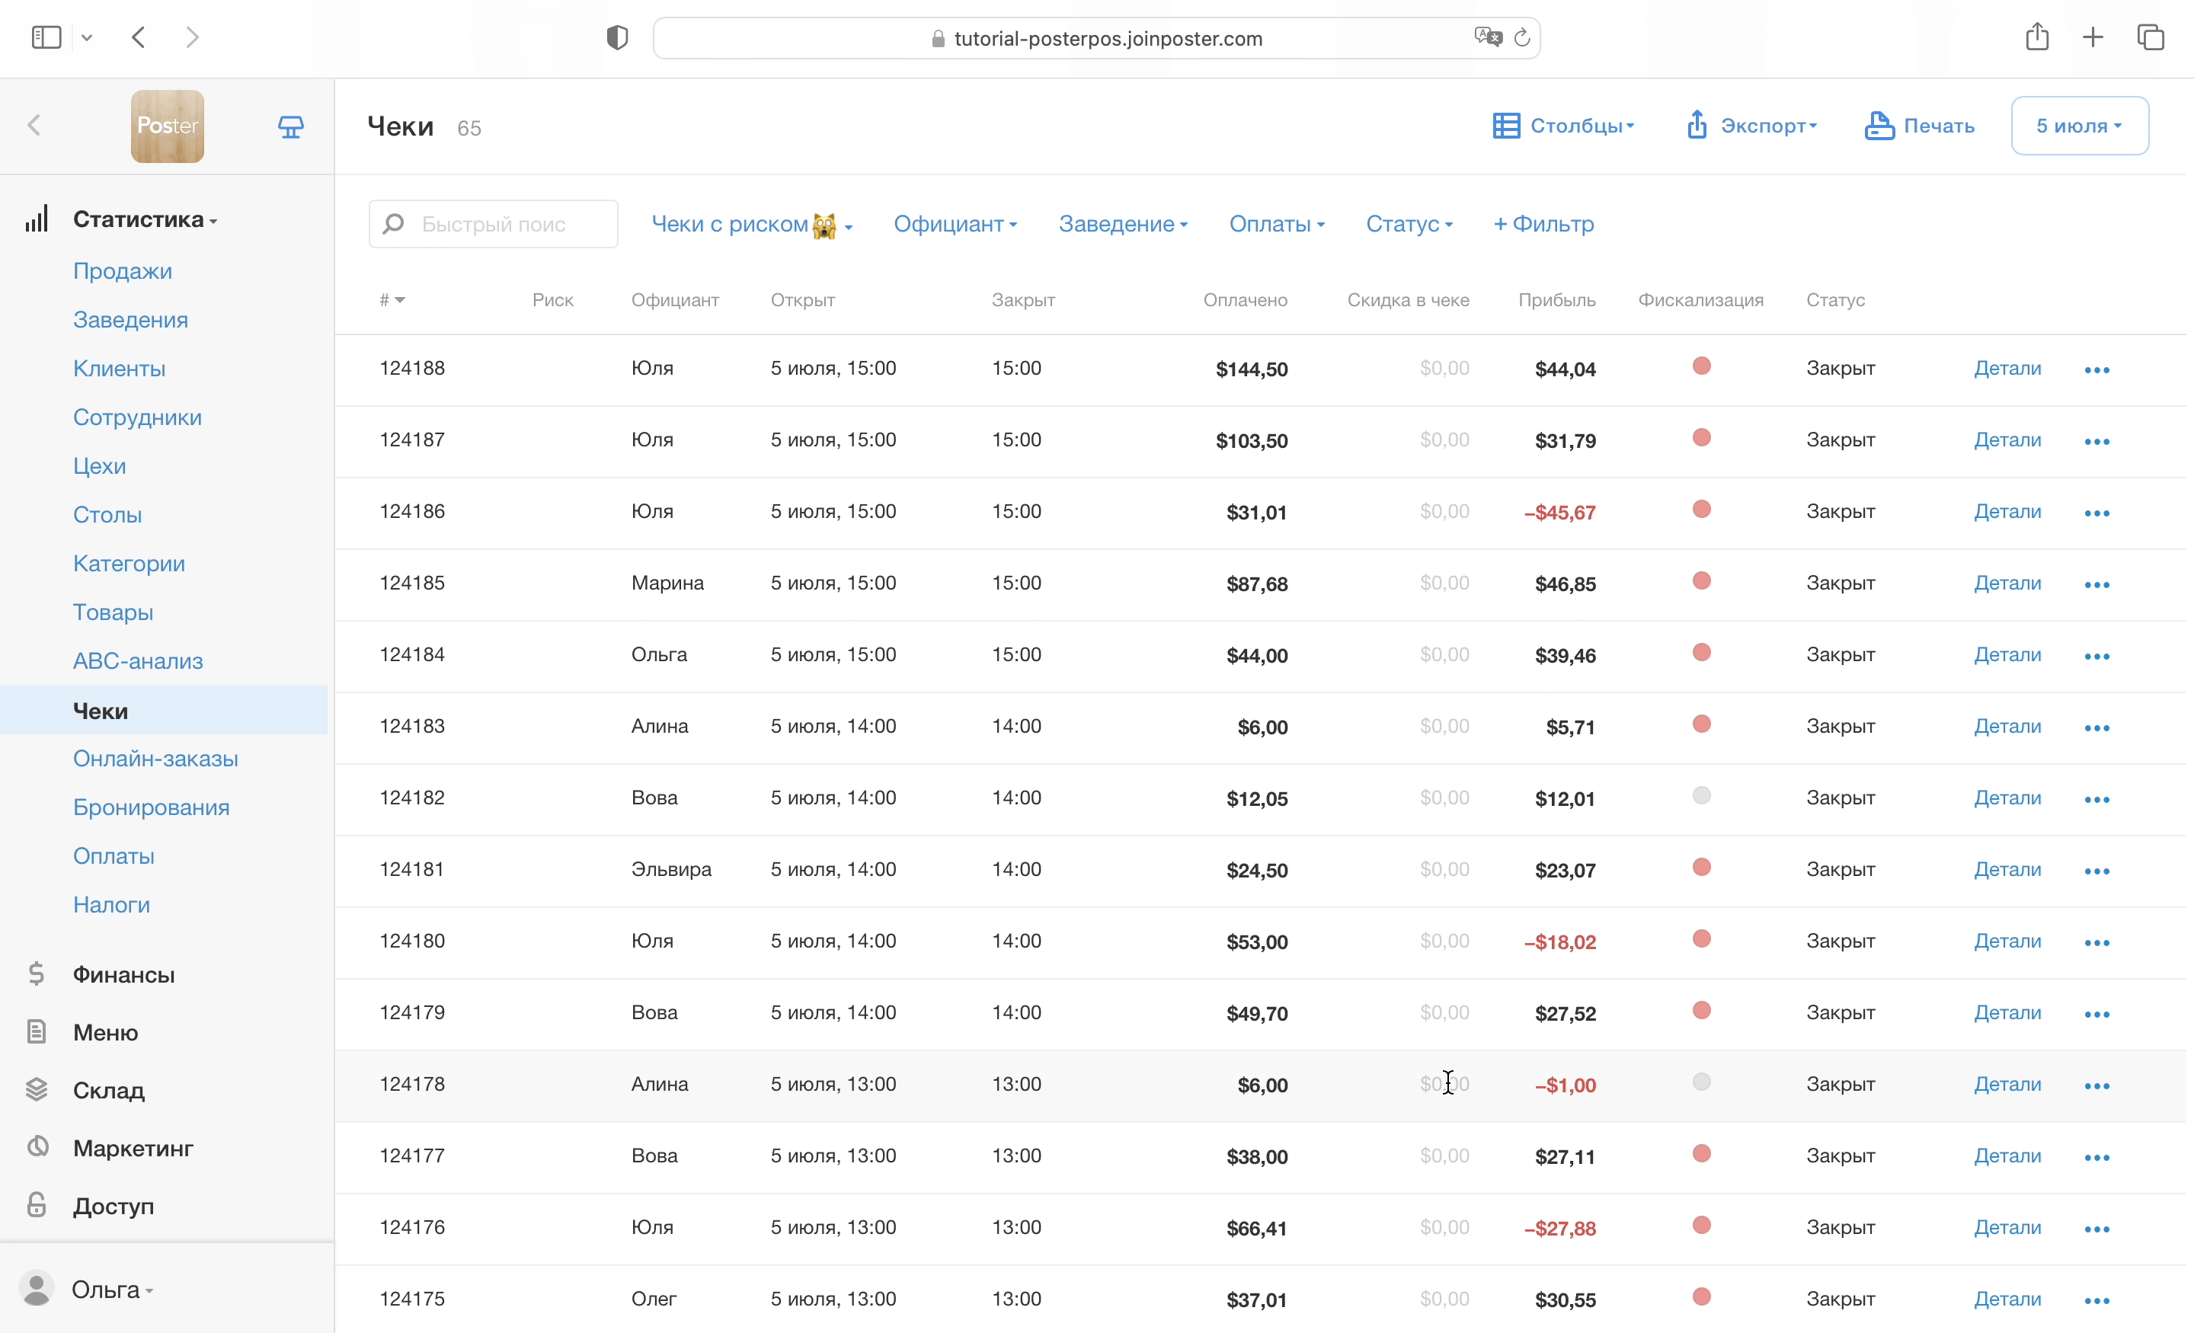Collapse sidebar with left chevron arrow
Screen dimensions: 2194x1333
click(x=35, y=126)
